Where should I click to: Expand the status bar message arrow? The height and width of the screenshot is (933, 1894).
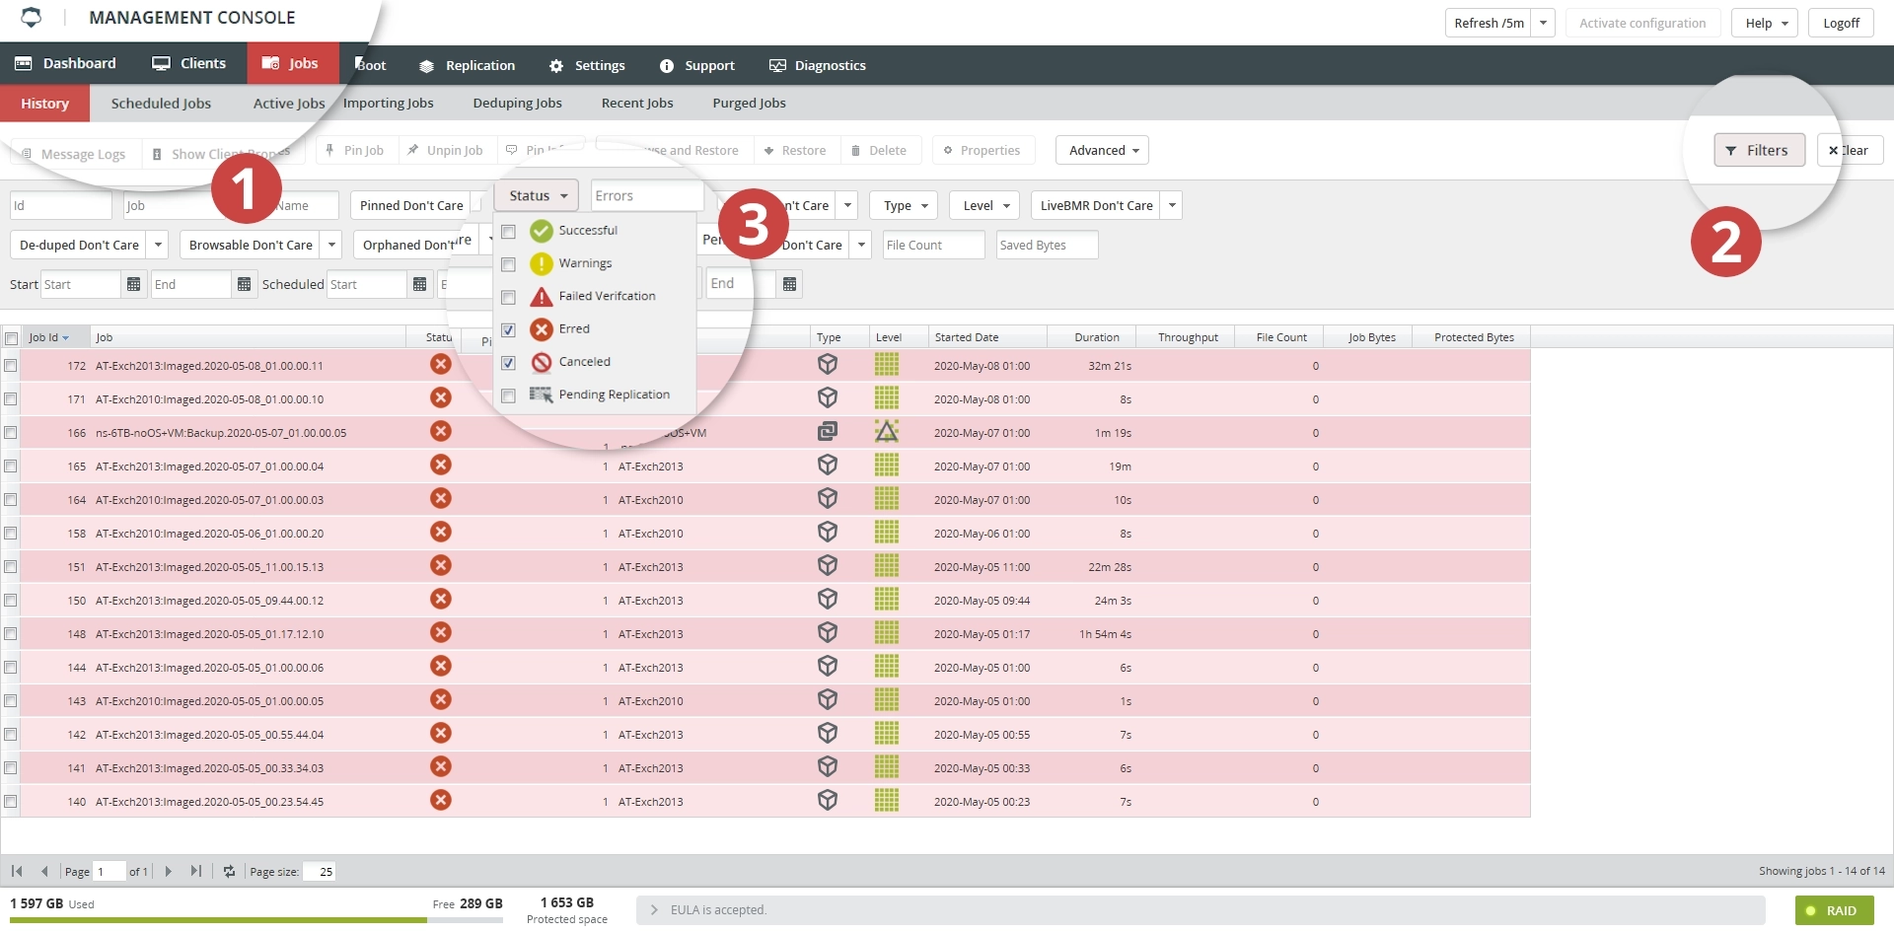pos(654,909)
